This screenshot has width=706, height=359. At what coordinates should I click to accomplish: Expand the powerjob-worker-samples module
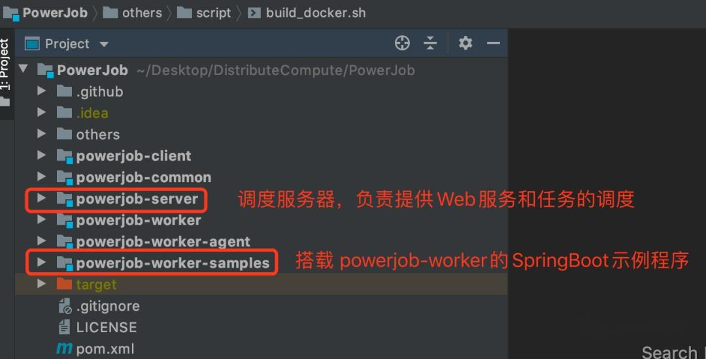tap(41, 262)
